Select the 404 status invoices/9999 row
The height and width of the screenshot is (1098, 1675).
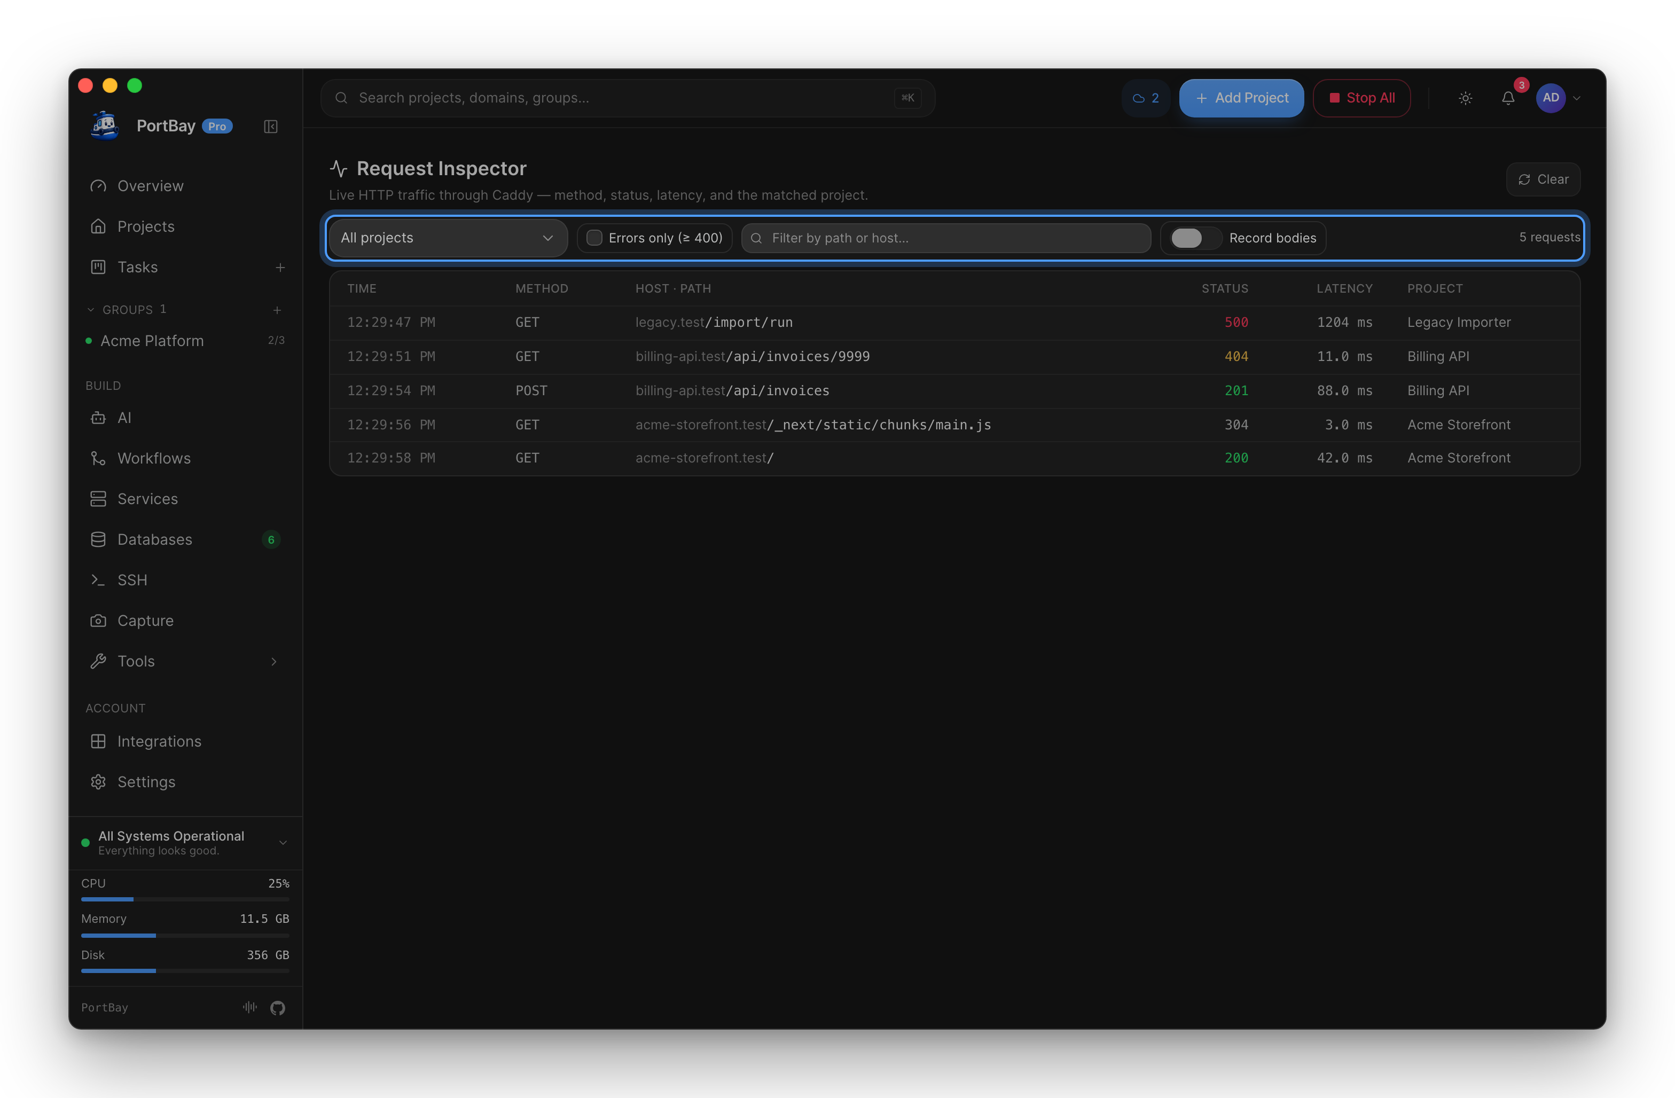[x=954, y=357]
